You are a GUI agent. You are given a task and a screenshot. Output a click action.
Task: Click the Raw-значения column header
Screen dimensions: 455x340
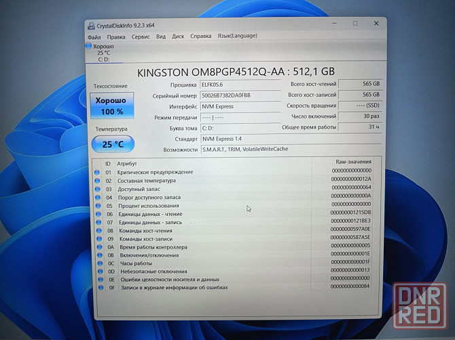pyautogui.click(x=353, y=163)
